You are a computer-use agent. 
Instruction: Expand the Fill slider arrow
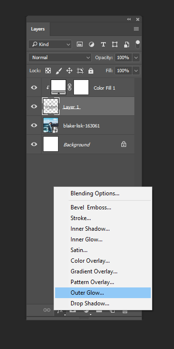click(136, 71)
